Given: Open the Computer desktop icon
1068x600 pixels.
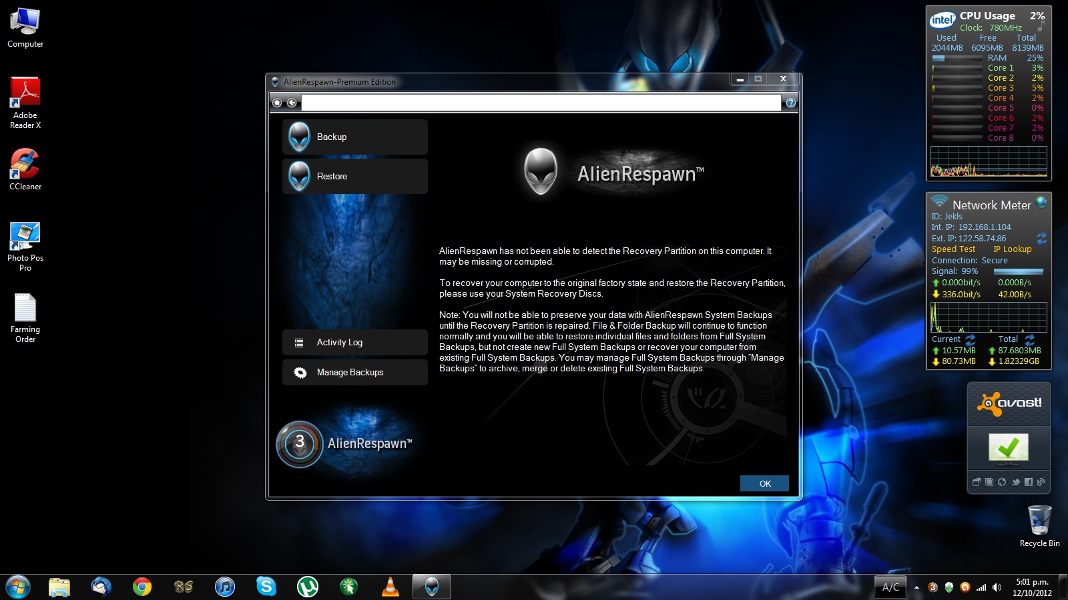Looking at the screenshot, I should point(25,28).
